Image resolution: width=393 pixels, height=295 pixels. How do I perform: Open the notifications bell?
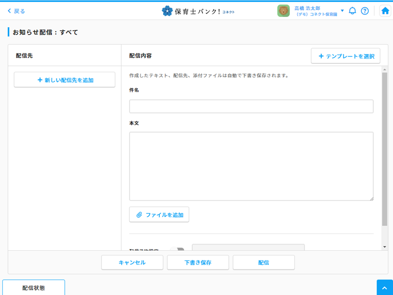point(352,11)
